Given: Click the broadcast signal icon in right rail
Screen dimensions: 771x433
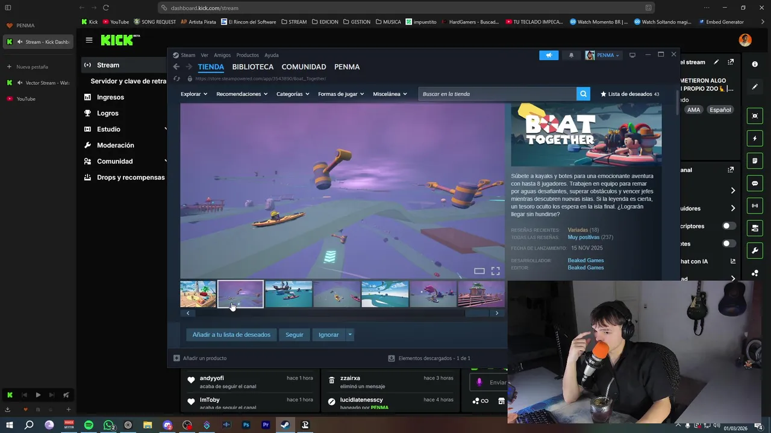Looking at the screenshot, I should [755, 206].
